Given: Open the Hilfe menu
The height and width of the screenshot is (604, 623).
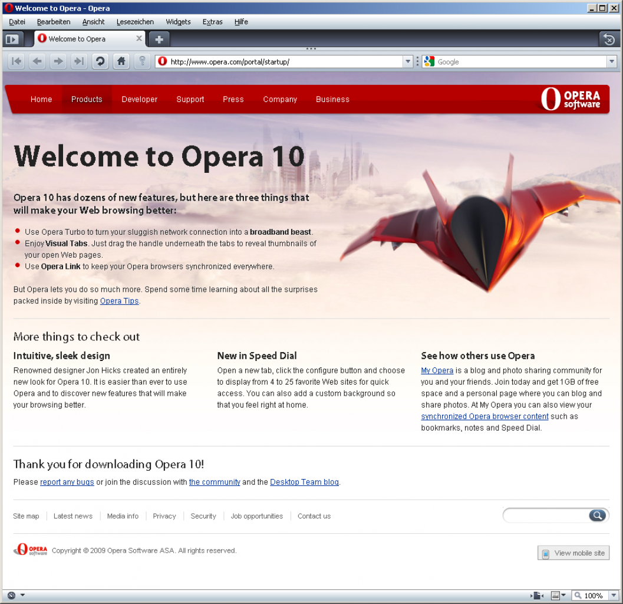Looking at the screenshot, I should pos(241,22).
